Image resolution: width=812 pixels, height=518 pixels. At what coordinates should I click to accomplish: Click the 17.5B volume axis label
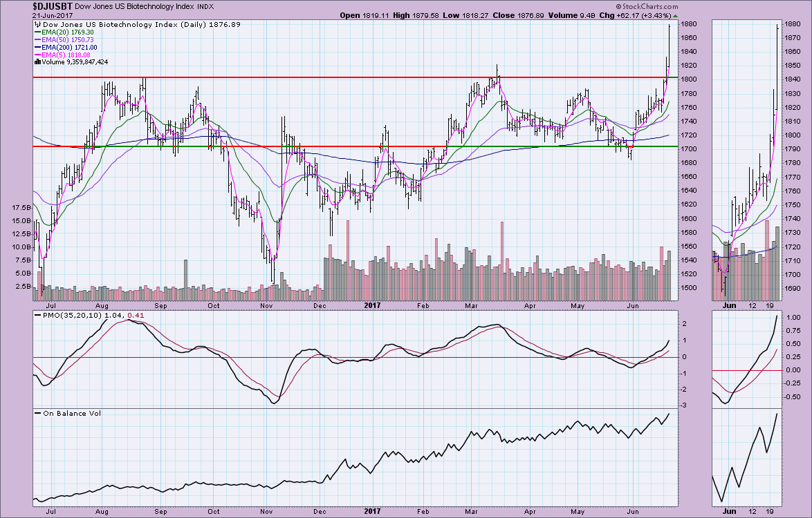click(x=21, y=208)
